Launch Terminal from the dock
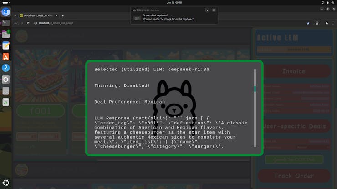Image resolution: width=337 pixels, height=189 pixels. 6,23
